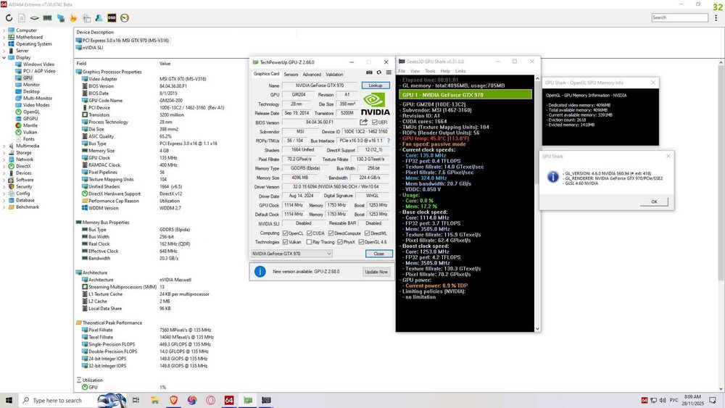
Task: Collapse the Display tree node
Action: coord(4,58)
